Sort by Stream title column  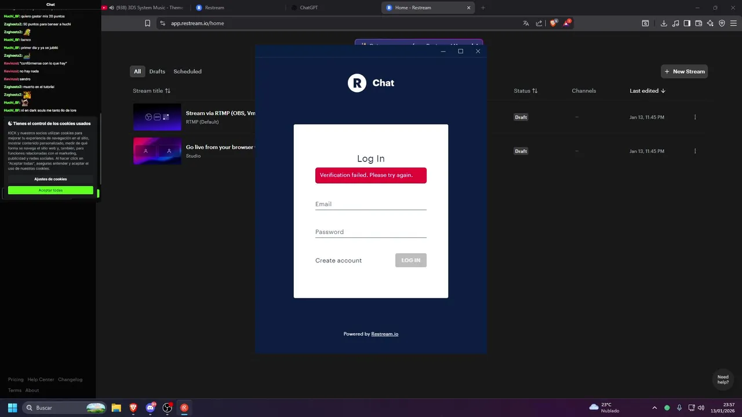point(151,91)
